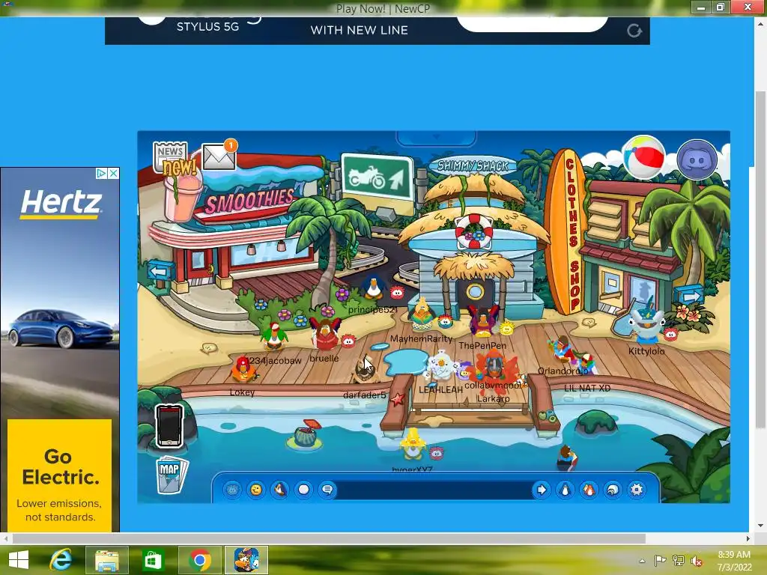This screenshot has width=767, height=575.
Task: Open the News newspaper icon
Action: point(171,157)
